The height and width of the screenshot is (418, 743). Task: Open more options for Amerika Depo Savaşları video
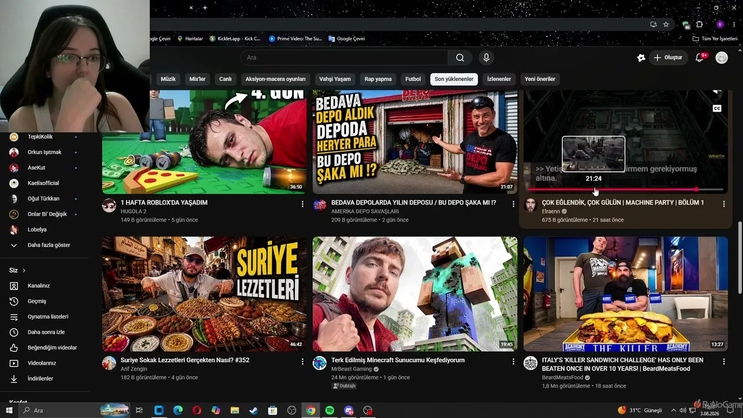click(513, 204)
